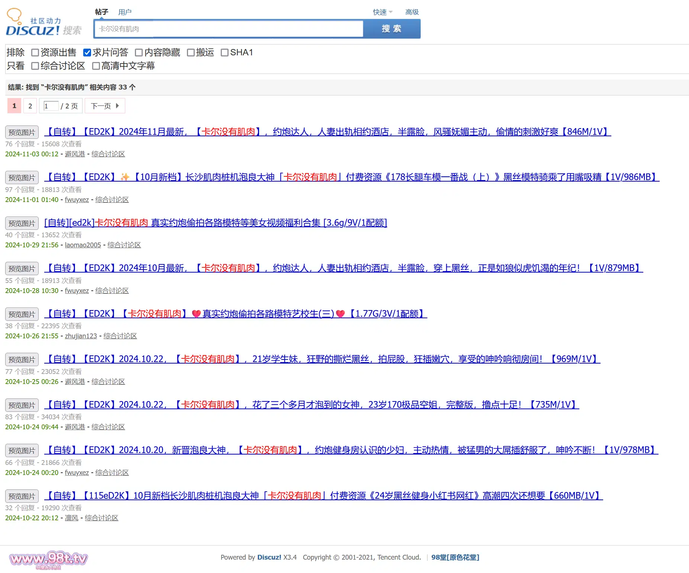The width and height of the screenshot is (689, 573).
Task: Open the result titled with 【969M/1V】
Action: click(x=322, y=359)
